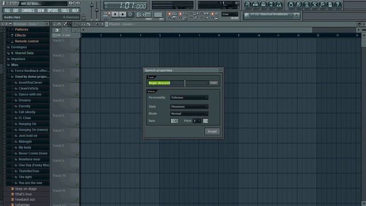Click the magnifier shortcut icon in top toolbar

tap(322, 5)
